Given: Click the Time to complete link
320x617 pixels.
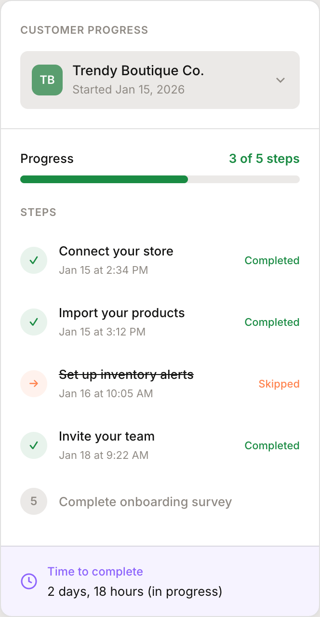Looking at the screenshot, I should click(95, 571).
